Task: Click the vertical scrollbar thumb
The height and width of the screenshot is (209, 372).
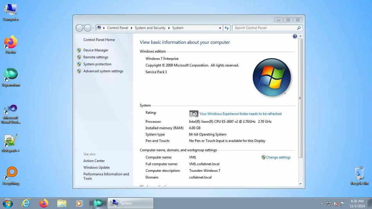Action: tap(300, 98)
